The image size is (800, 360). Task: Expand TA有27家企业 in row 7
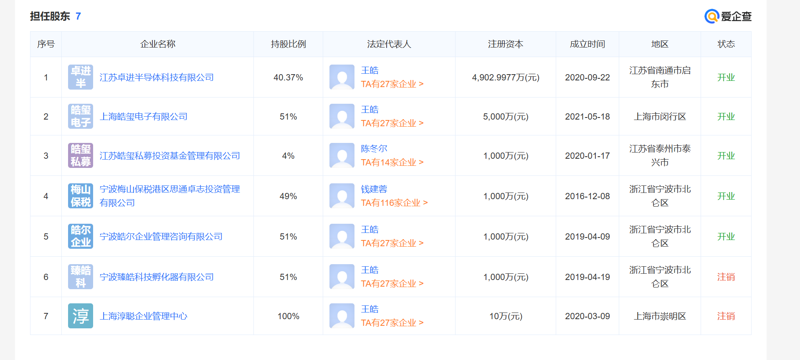pos(392,323)
